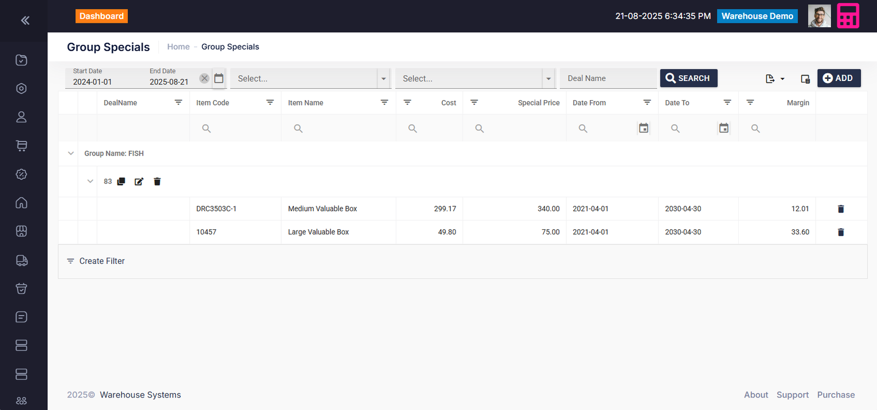The image size is (877, 410).
Task: Click the Deal Name input field
Action: [608, 78]
